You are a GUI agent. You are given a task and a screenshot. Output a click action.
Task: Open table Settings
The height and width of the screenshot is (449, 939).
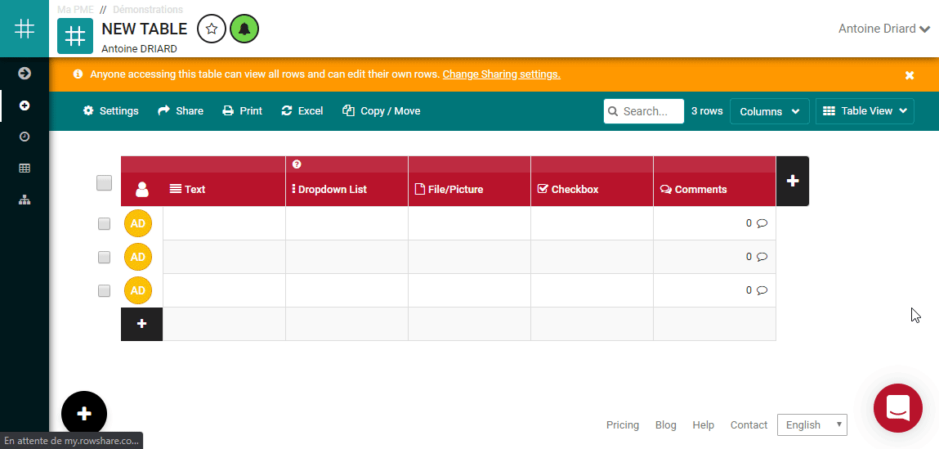click(x=111, y=111)
